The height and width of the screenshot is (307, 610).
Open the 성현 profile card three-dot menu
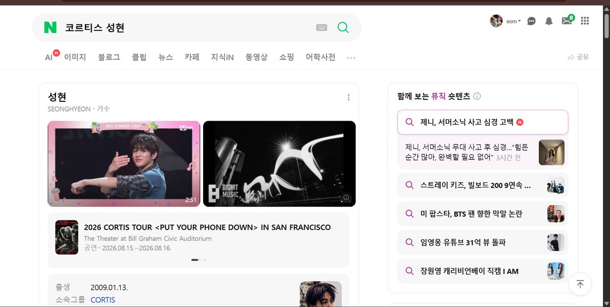point(348,97)
